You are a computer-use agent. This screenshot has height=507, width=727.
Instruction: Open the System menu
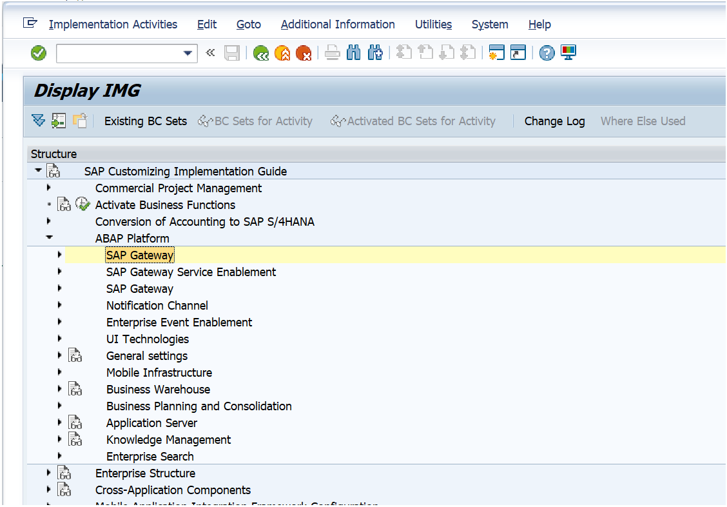click(490, 24)
